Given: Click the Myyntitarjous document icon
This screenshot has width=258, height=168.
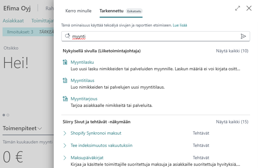Looking at the screenshot, I should coord(65,99).
